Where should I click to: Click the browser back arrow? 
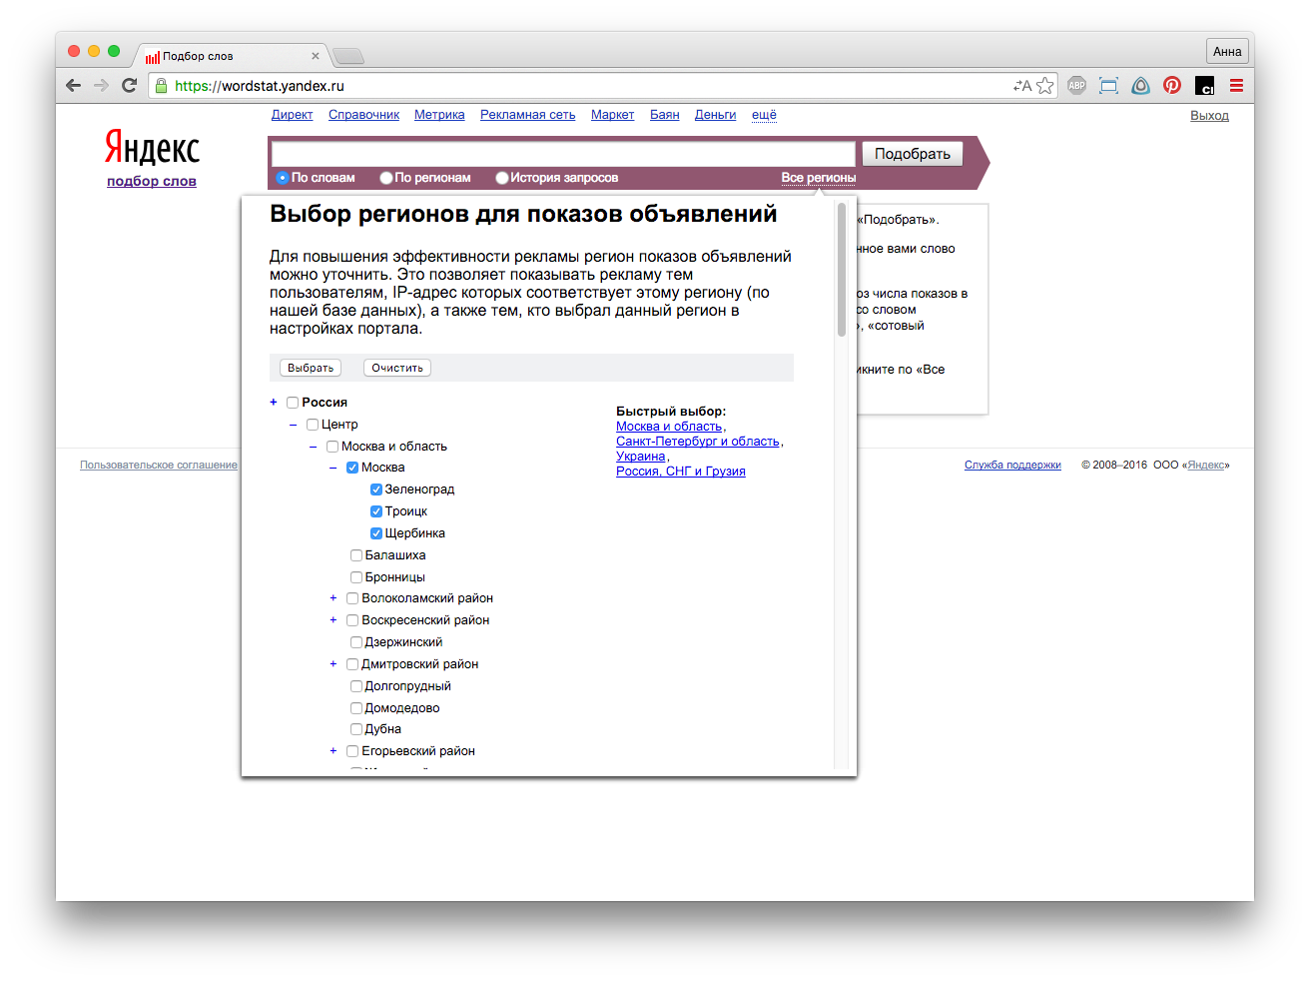[73, 86]
